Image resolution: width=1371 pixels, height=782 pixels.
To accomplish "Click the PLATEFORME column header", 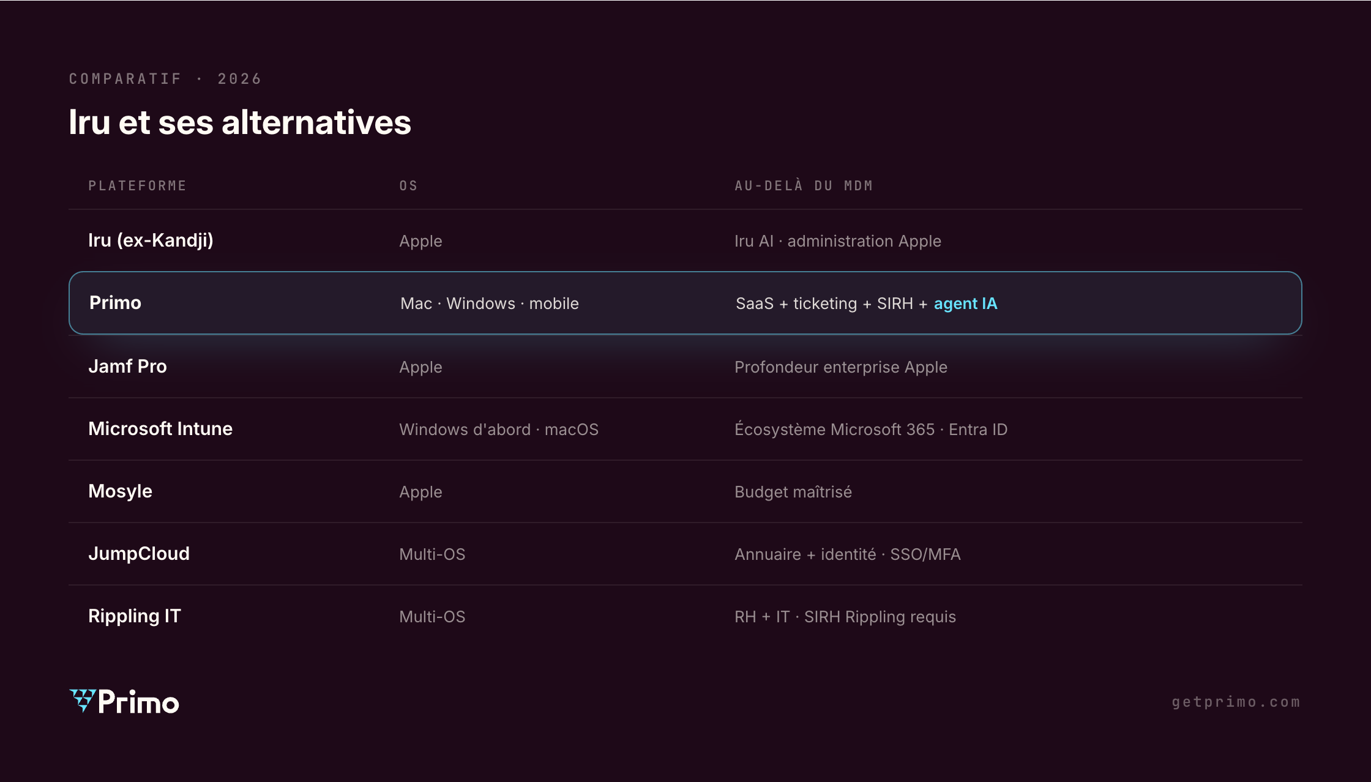I will (x=137, y=186).
